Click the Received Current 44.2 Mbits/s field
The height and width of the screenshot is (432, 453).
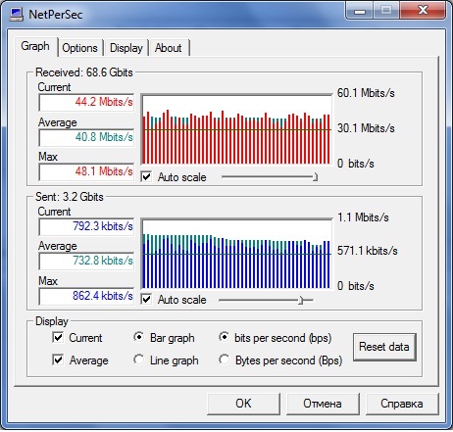click(x=86, y=102)
